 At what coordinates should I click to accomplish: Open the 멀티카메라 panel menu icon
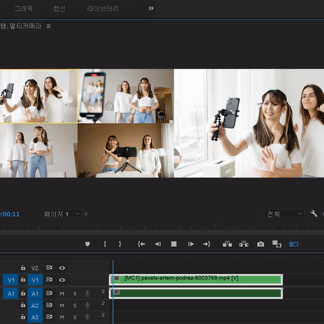[x=49, y=26]
